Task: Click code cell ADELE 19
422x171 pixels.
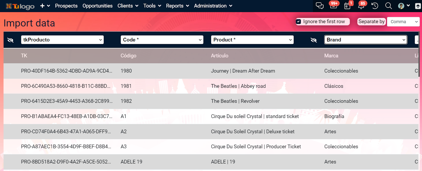Action: pyautogui.click(x=131, y=162)
